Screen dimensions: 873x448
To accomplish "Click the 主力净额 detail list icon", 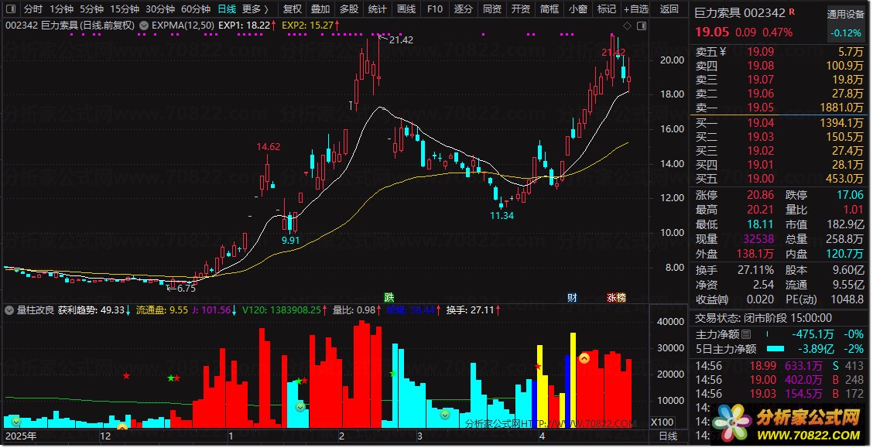I will point(747,334).
